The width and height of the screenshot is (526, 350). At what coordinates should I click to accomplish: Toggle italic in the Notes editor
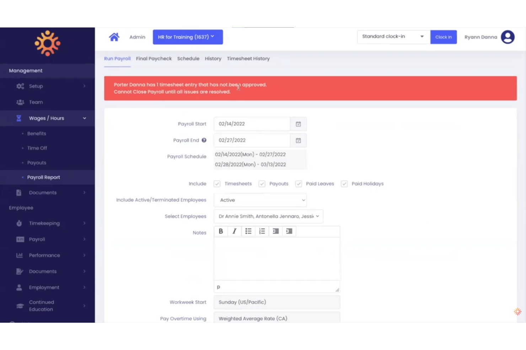pos(234,231)
